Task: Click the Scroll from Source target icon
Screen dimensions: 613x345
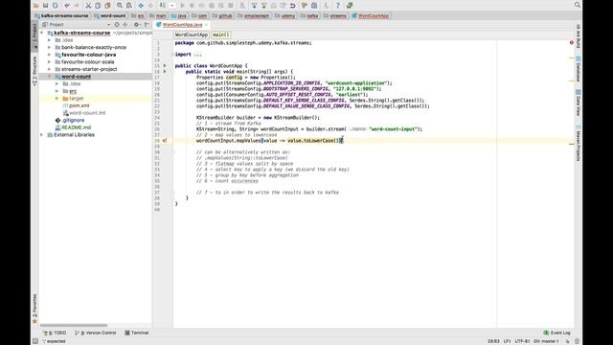Action: click(117, 25)
